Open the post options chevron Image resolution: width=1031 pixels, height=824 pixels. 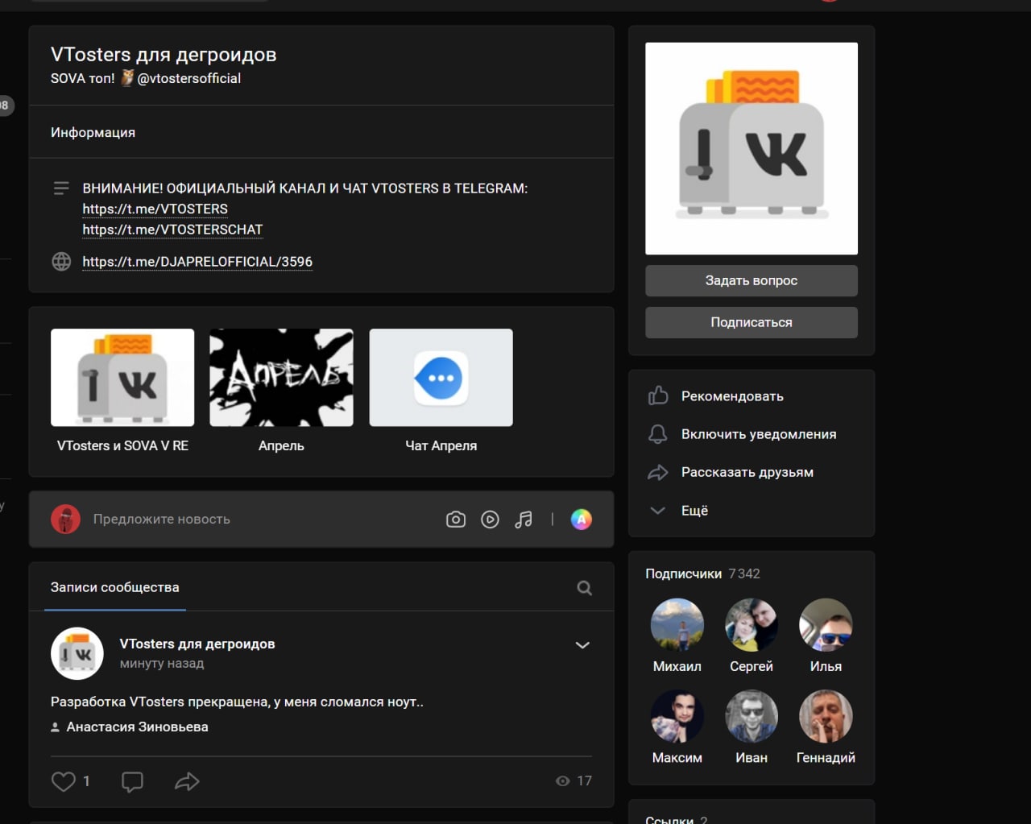[x=582, y=645]
